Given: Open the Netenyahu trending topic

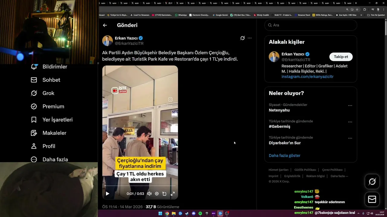Looking at the screenshot, I should point(279,110).
